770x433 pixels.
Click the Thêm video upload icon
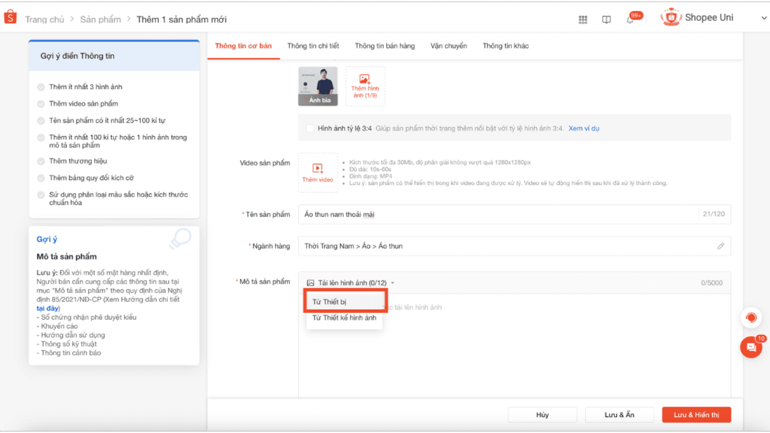point(318,169)
